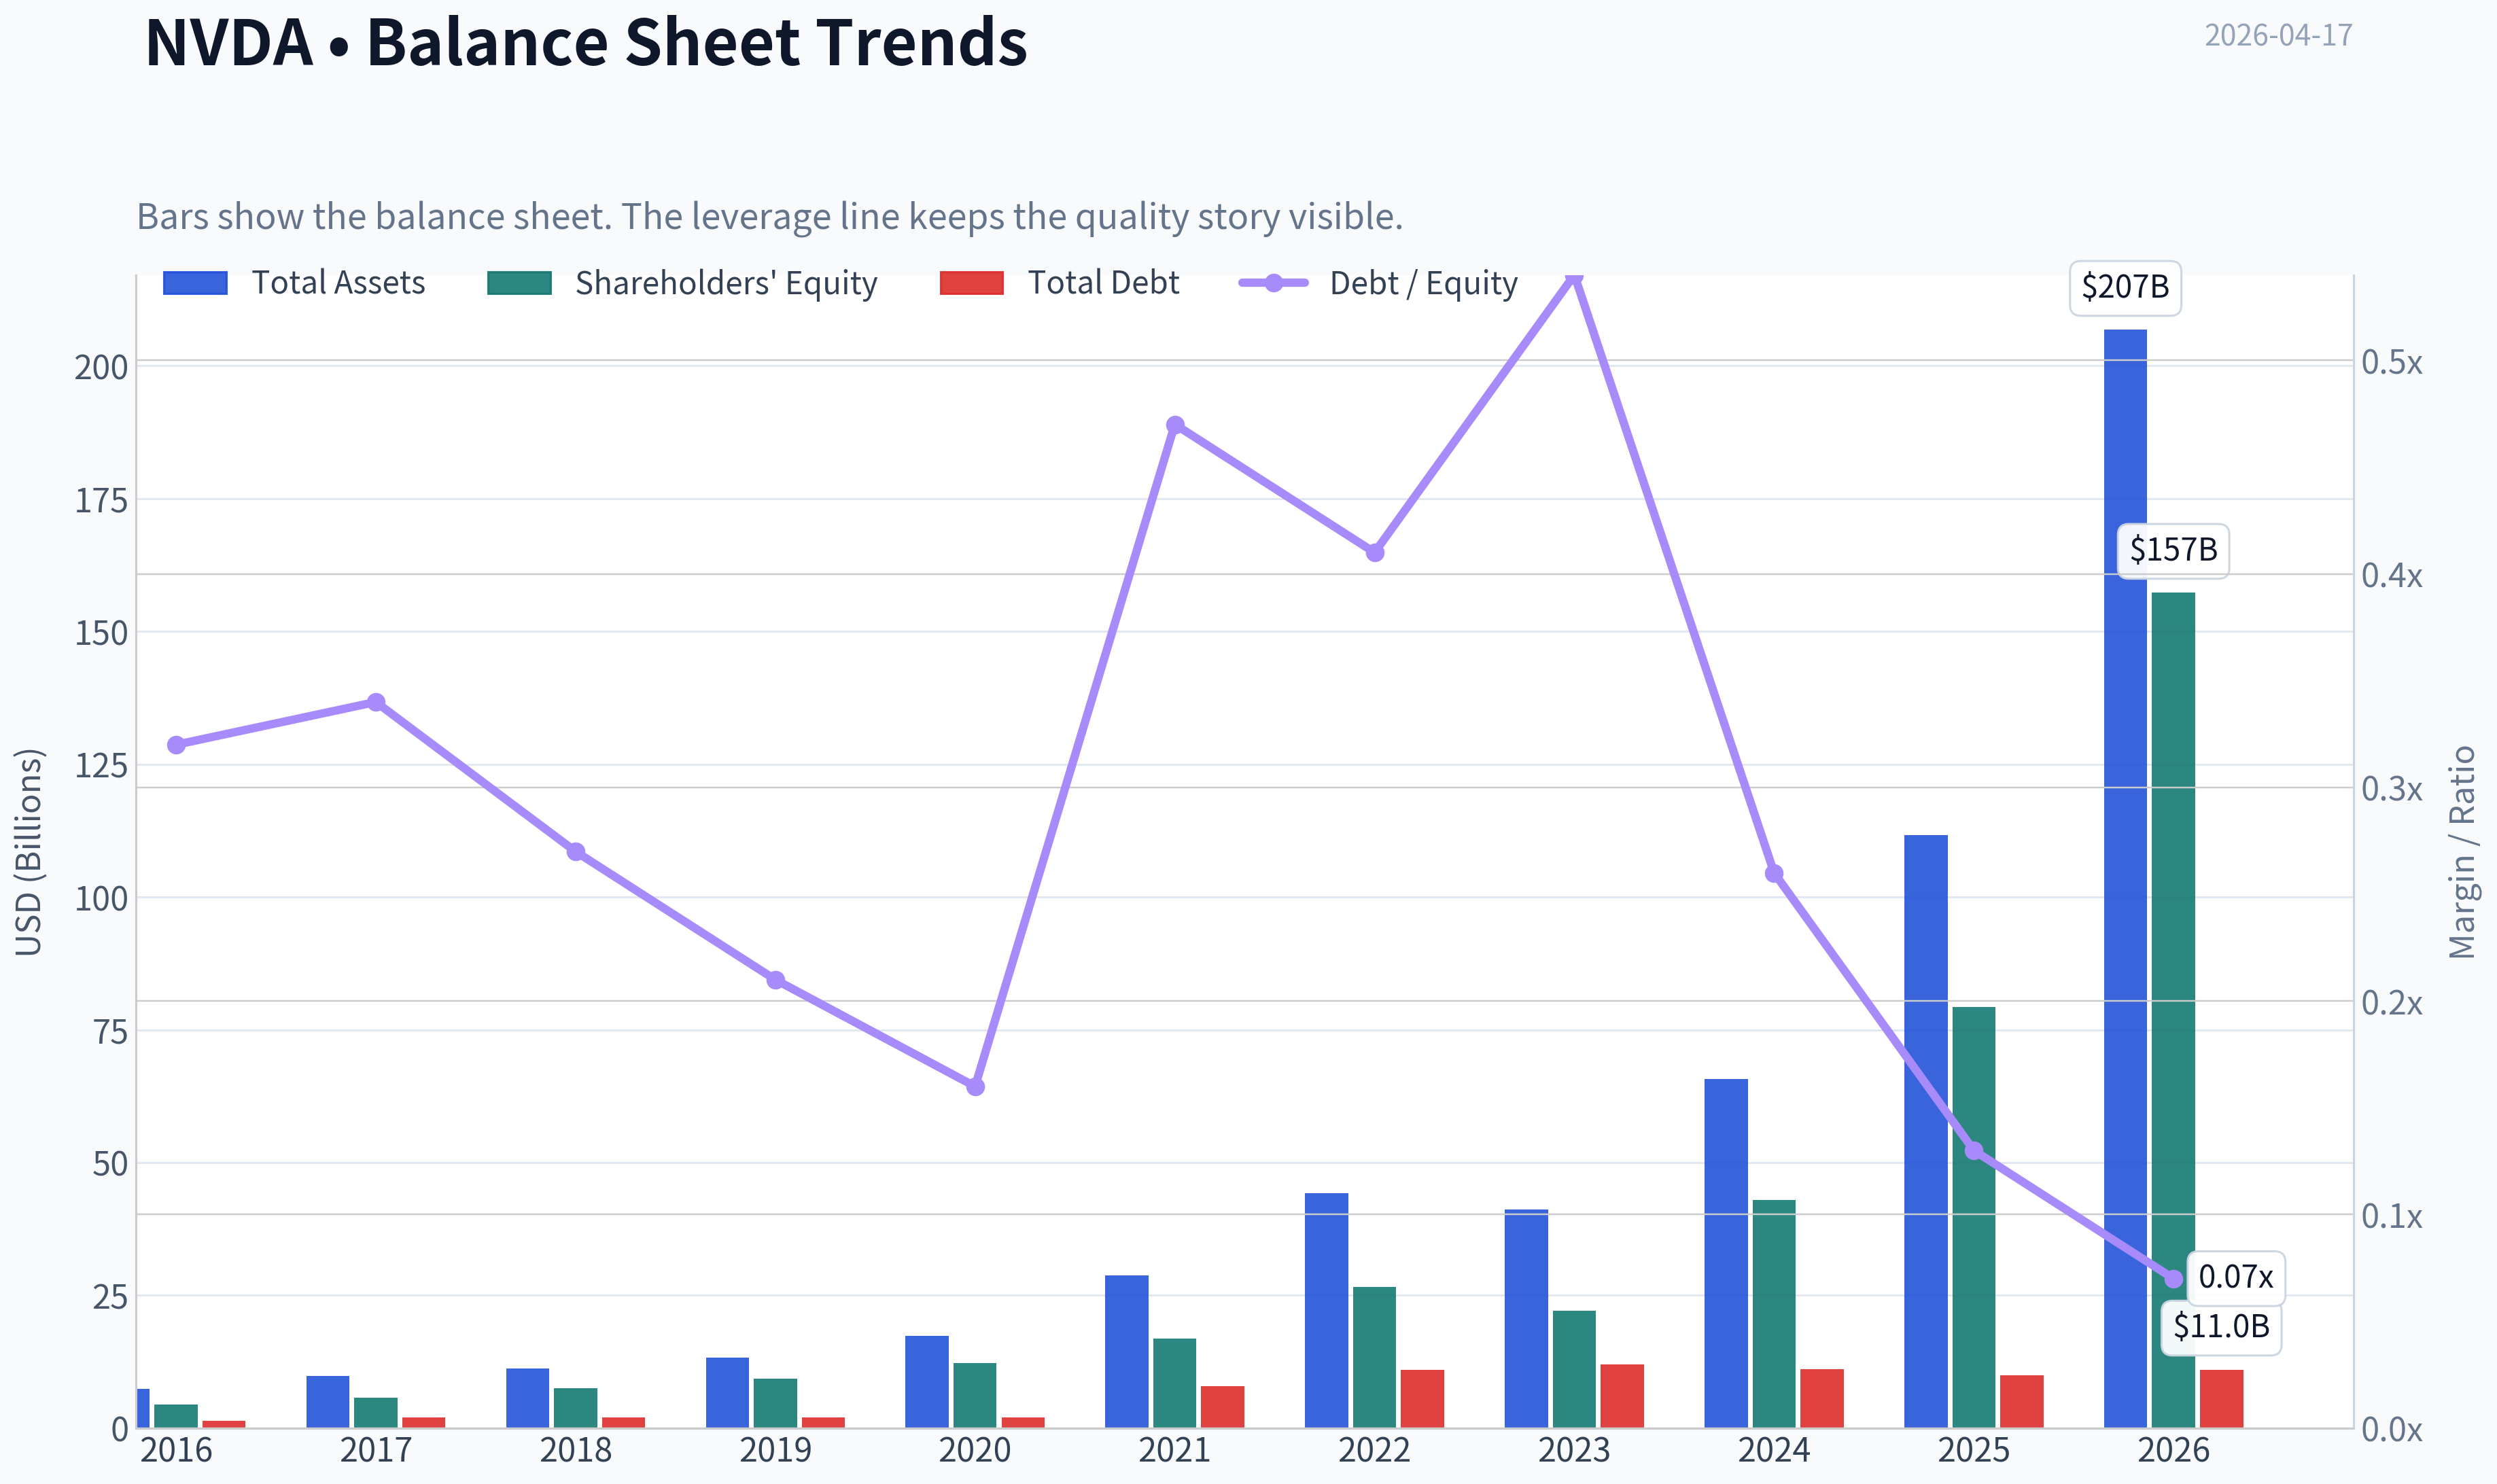
Task: Click the Total Debt legend label
Action: [x=1104, y=283]
